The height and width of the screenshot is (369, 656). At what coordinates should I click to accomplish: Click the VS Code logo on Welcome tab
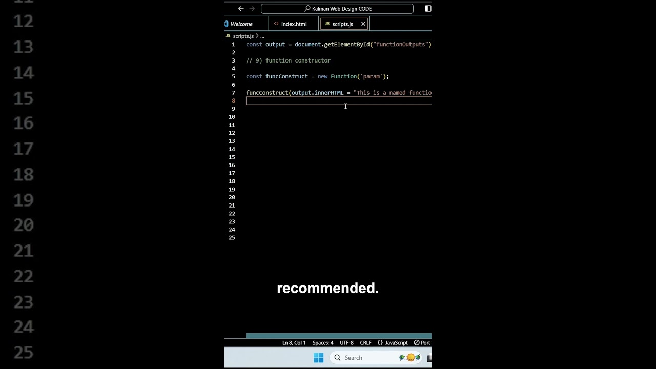226,24
